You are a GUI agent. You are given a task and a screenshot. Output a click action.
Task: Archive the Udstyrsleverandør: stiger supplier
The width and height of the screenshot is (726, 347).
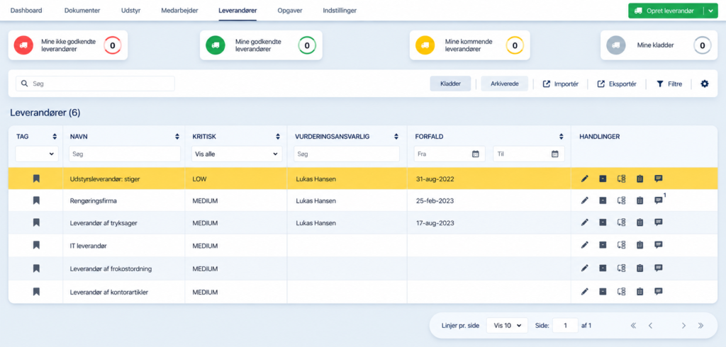tap(603, 178)
